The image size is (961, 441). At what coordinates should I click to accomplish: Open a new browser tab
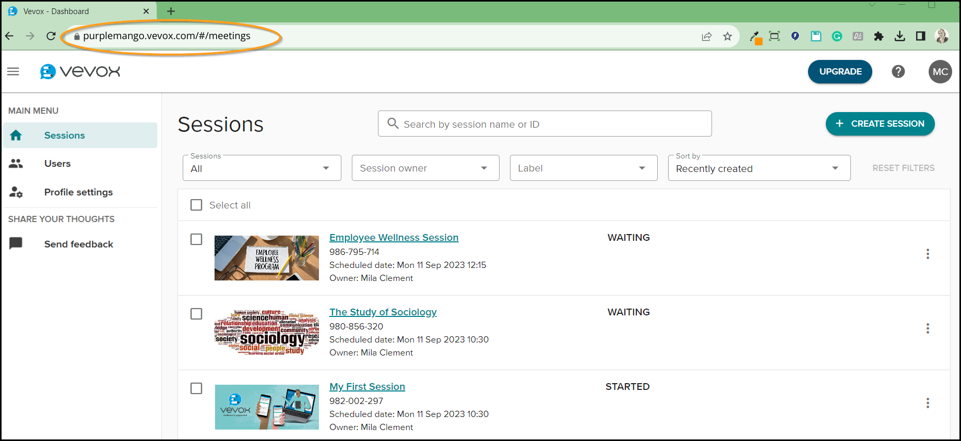171,11
